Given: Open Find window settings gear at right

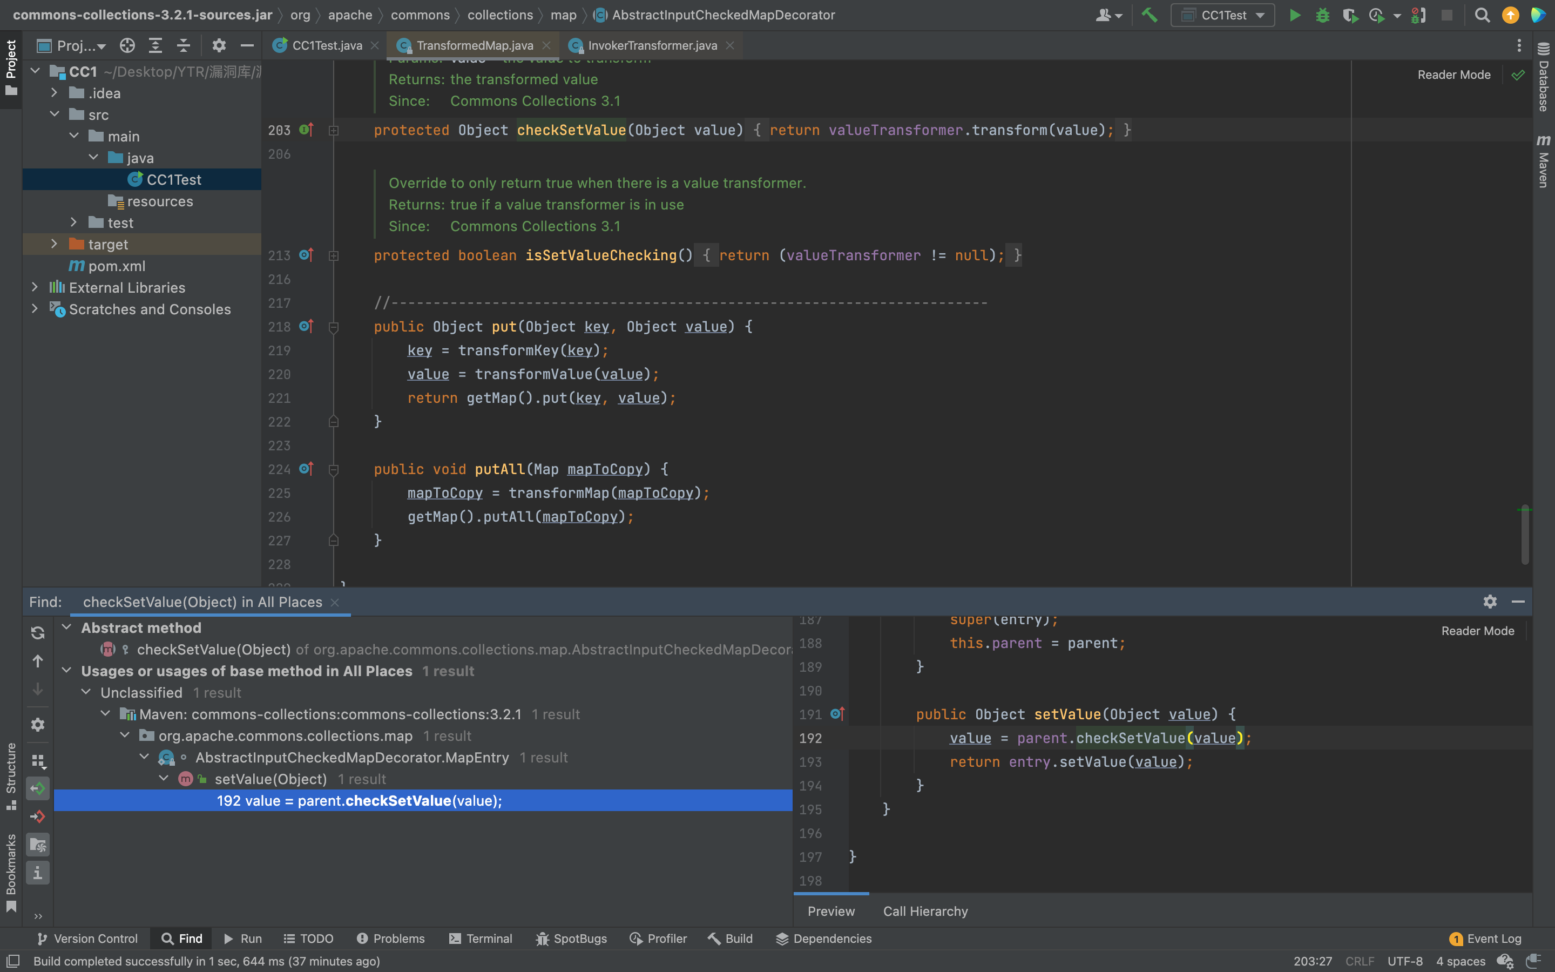Looking at the screenshot, I should (x=1490, y=601).
